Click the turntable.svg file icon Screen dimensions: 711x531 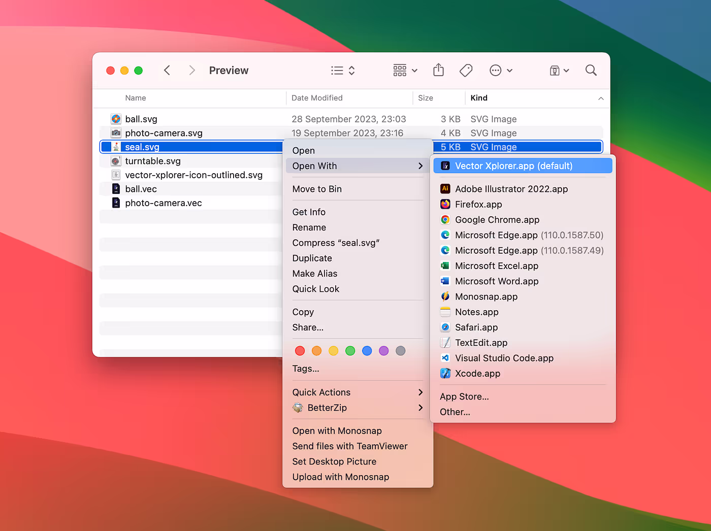116,161
